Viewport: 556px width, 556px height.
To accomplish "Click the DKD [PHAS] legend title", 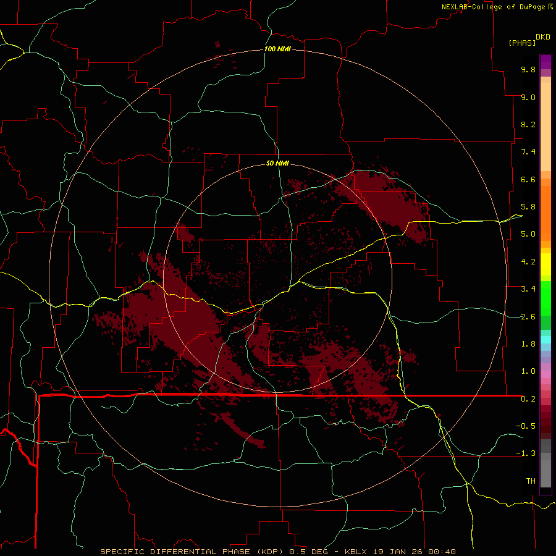I will (x=529, y=40).
